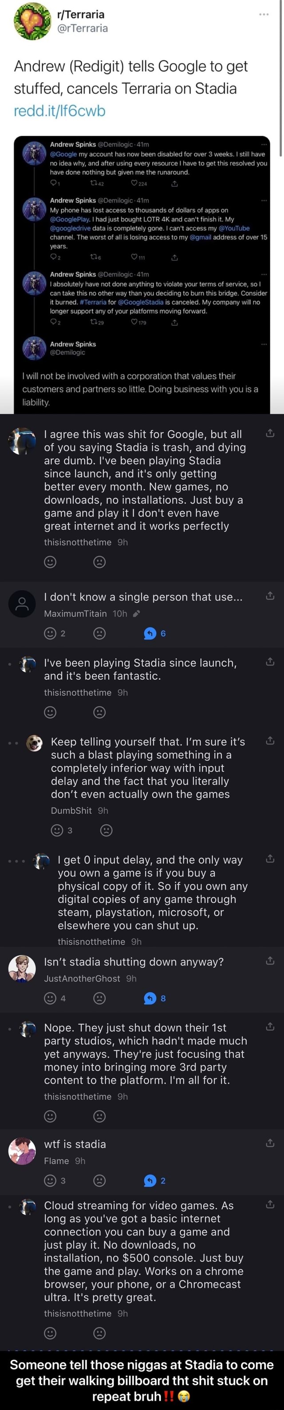This screenshot has width=284, height=1410.
Task: Share the "Isn't stadia shutting down anyway?" comment
Action: click(x=270, y=961)
